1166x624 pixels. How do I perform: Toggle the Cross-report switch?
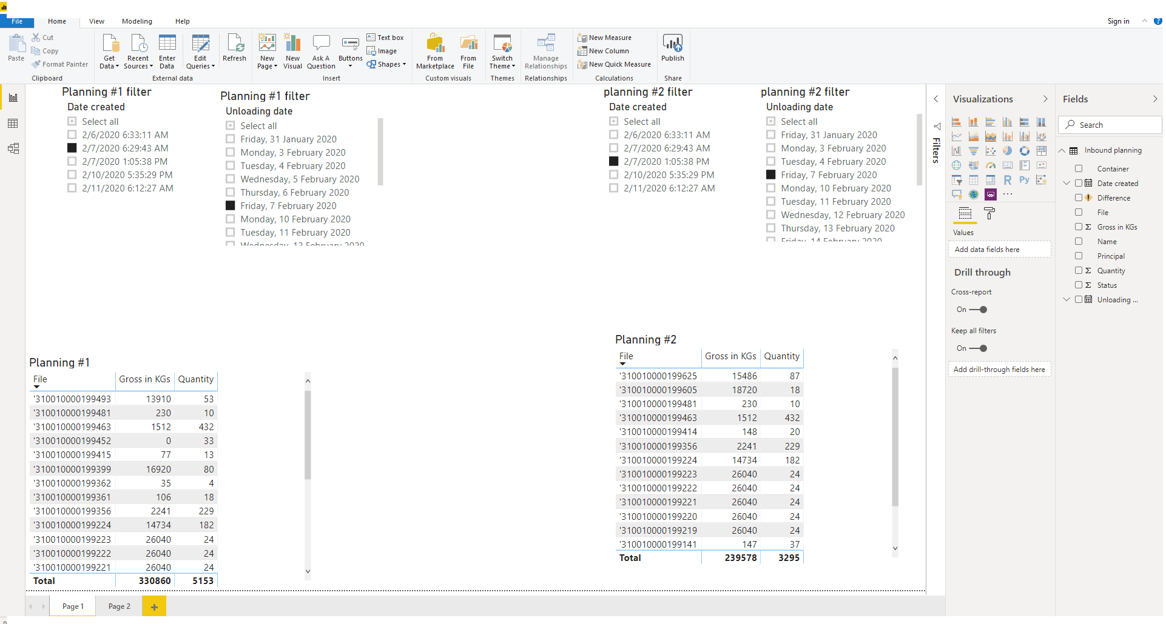tap(978, 310)
